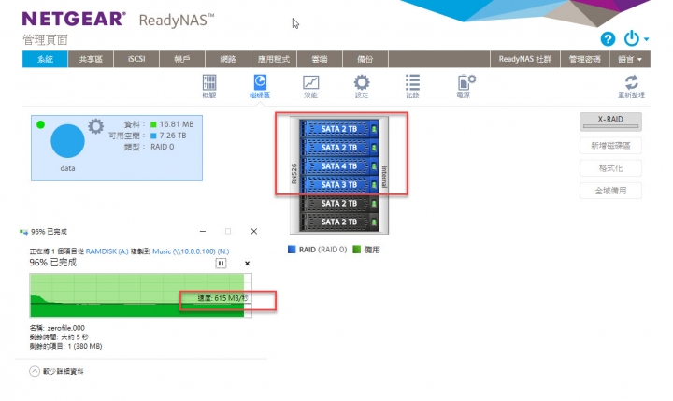Toggle the X-RAID button
Image resolution: width=673 pixels, height=401 pixels.
point(610,122)
